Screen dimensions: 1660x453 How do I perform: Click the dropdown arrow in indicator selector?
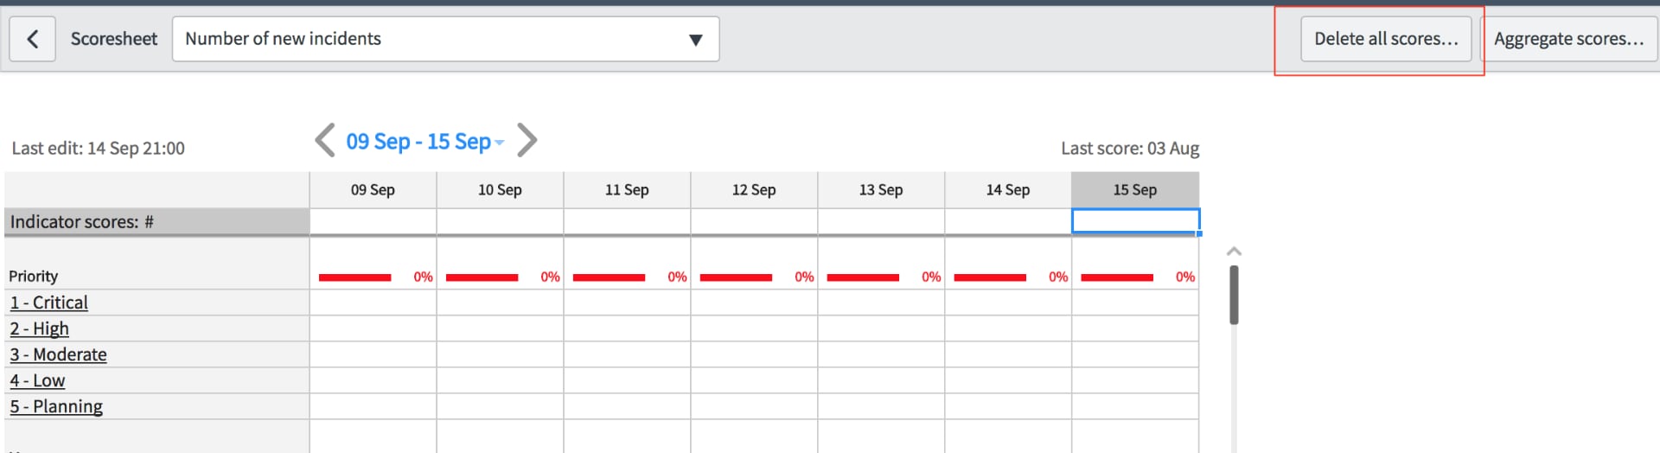click(695, 40)
